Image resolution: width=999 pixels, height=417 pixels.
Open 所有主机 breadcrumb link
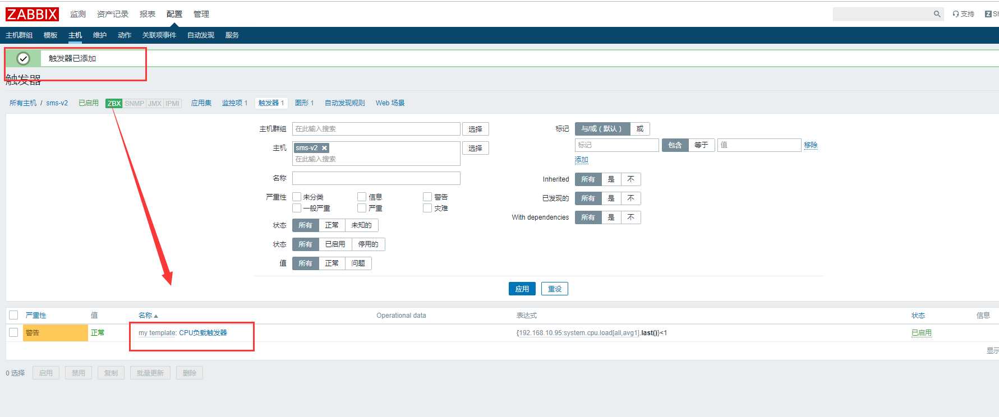pos(23,103)
